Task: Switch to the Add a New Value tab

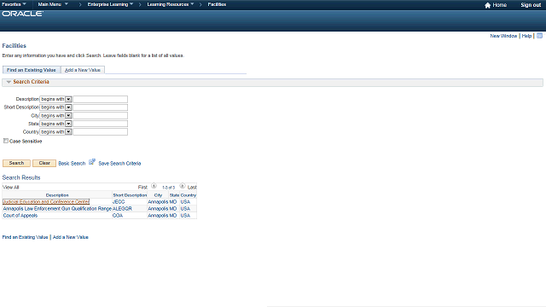Action: (x=83, y=70)
